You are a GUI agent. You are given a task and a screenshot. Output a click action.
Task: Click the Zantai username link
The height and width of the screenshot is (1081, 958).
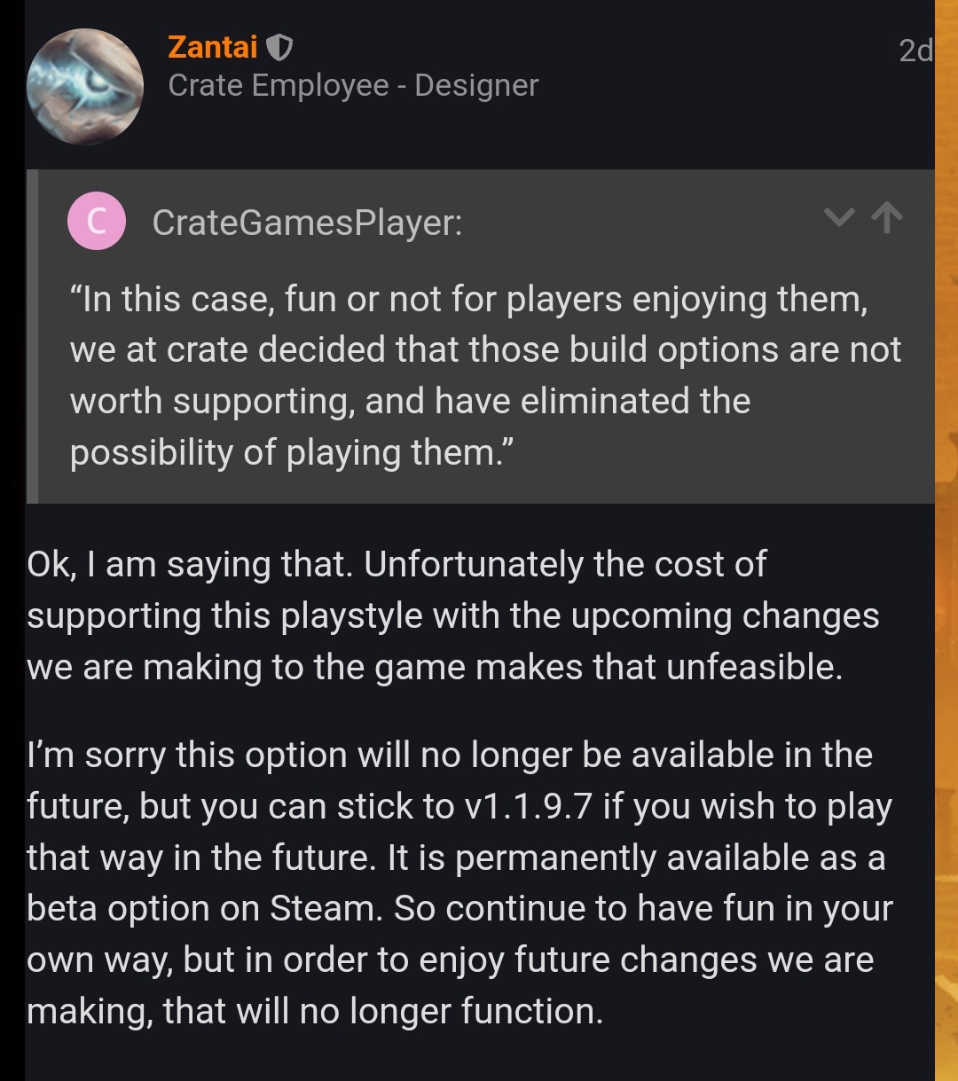point(213,48)
